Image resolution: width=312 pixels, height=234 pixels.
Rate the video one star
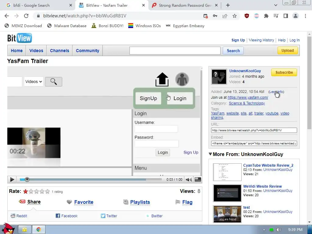pos(26,191)
